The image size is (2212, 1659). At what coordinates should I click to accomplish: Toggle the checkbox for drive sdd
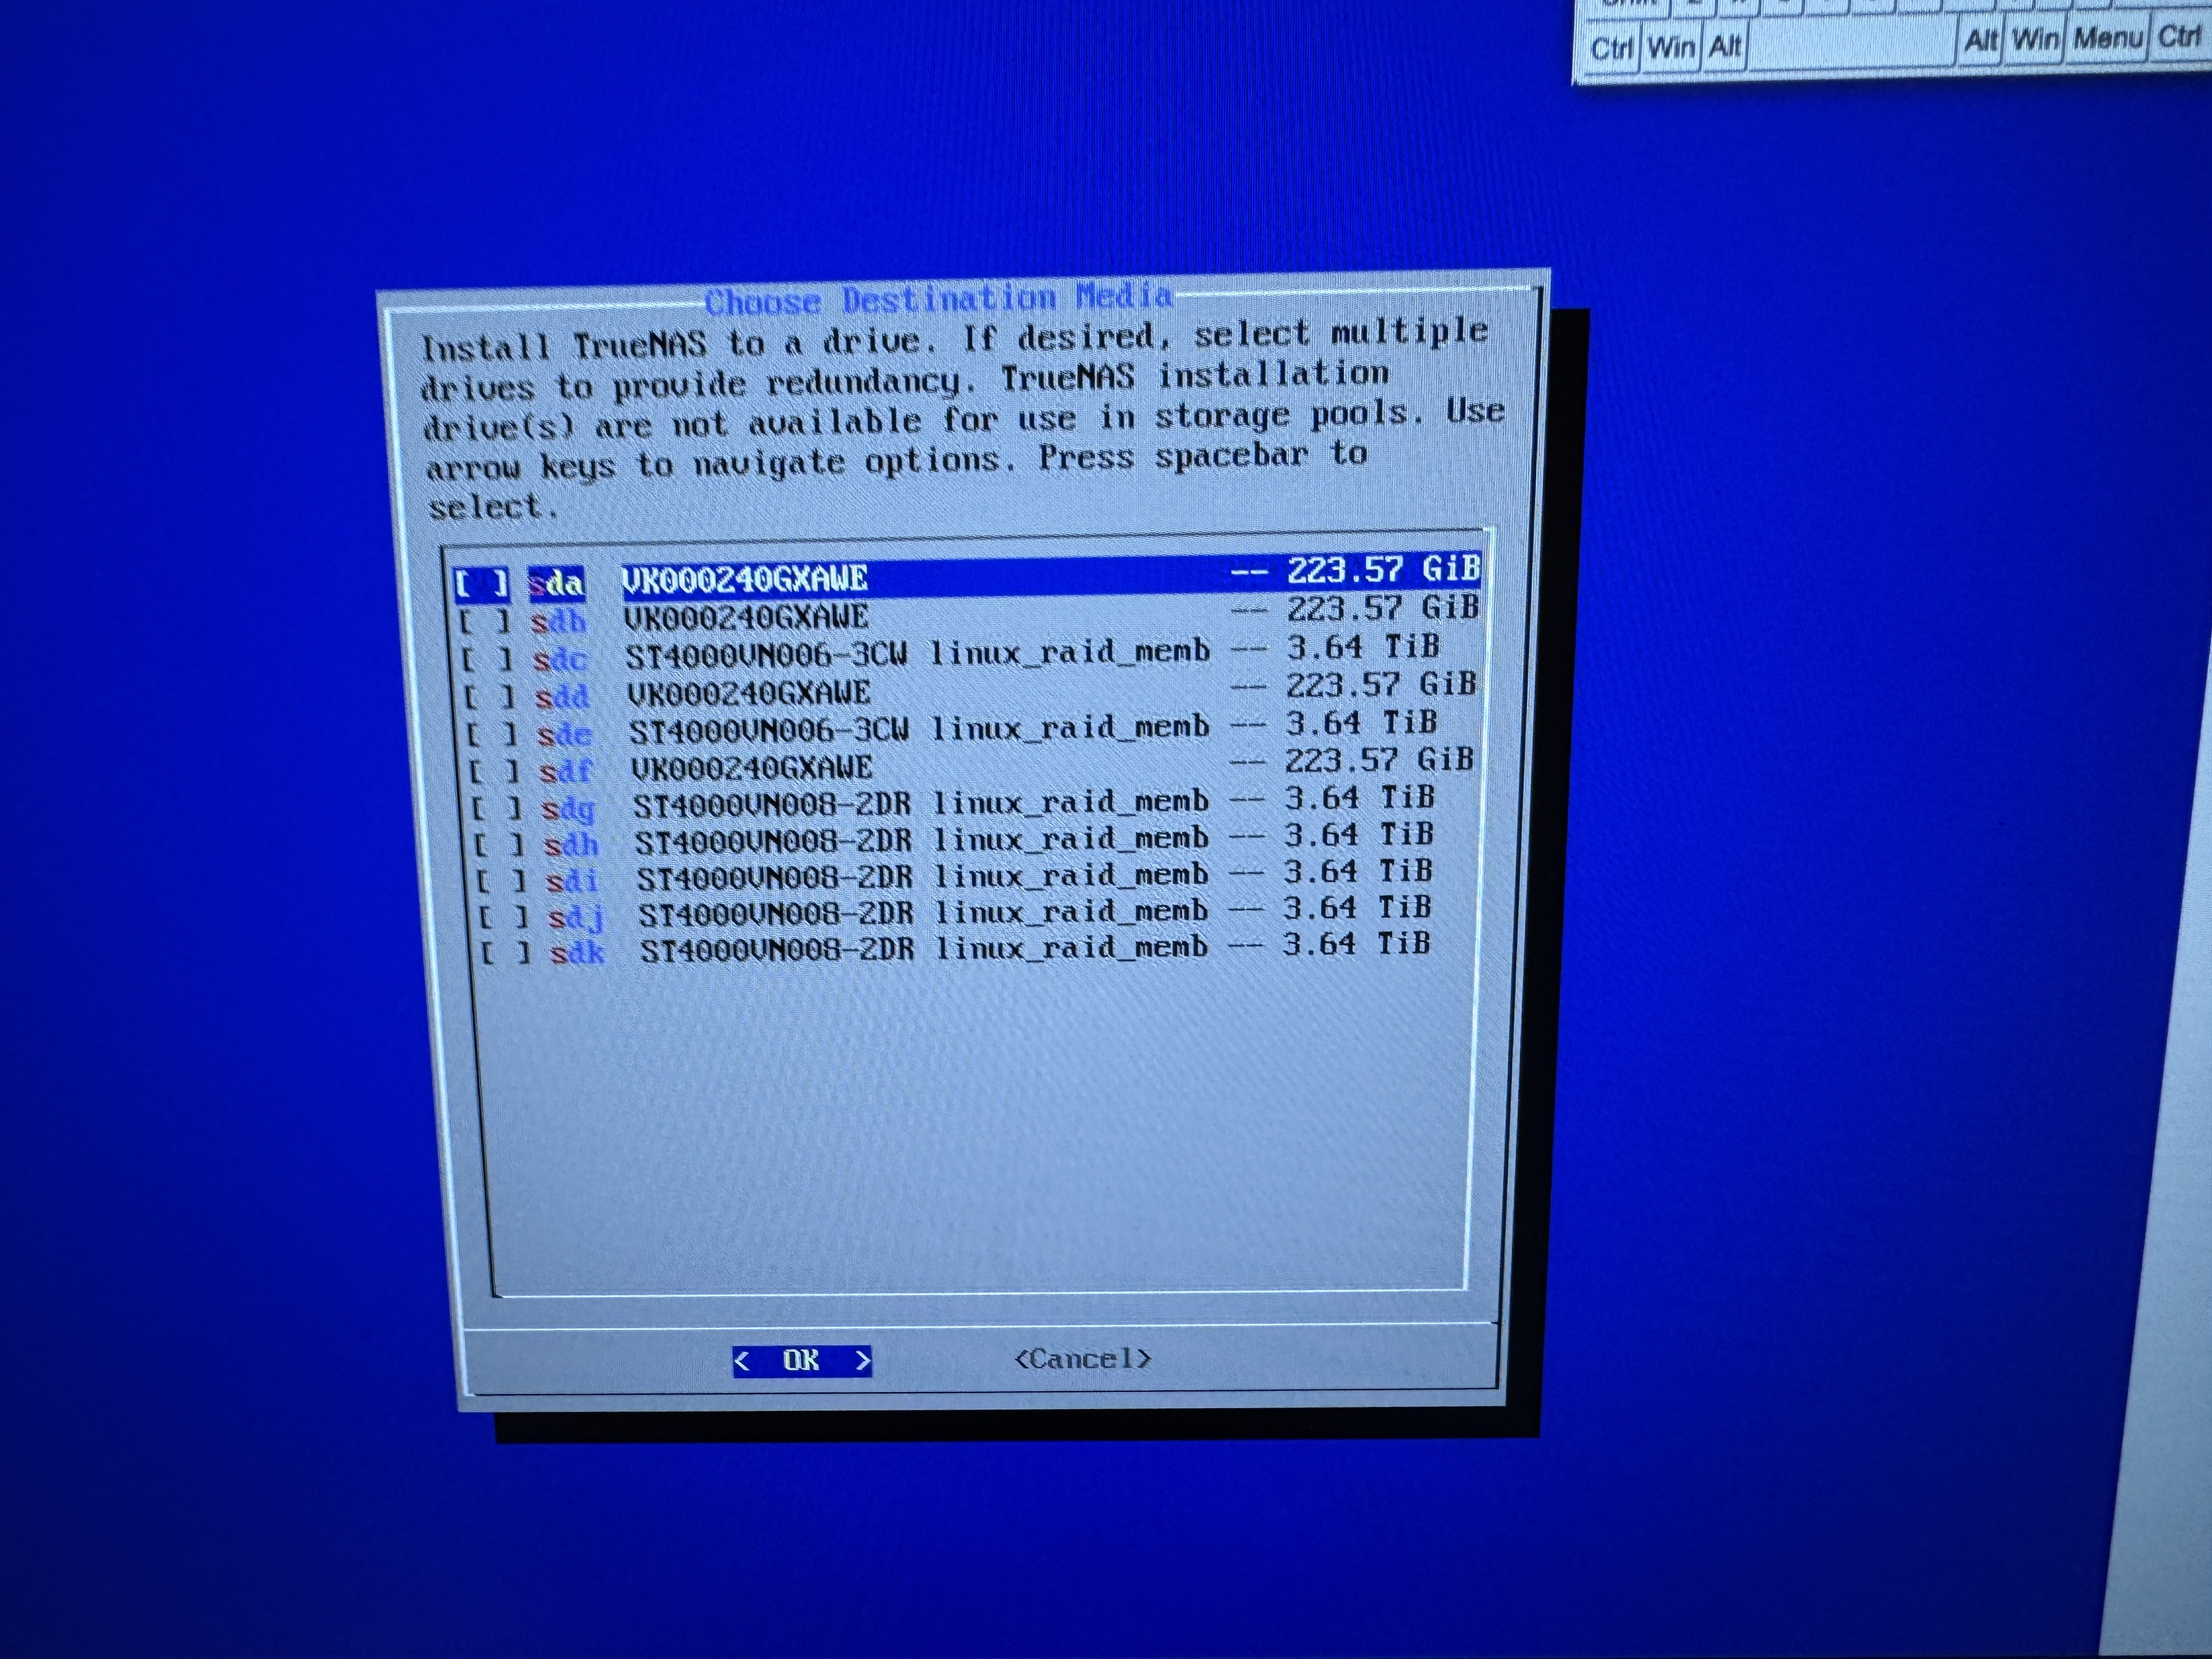(489, 697)
